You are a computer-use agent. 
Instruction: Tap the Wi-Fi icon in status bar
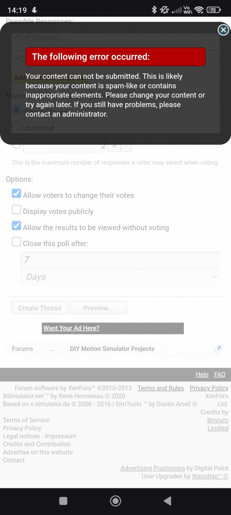[x=199, y=10]
